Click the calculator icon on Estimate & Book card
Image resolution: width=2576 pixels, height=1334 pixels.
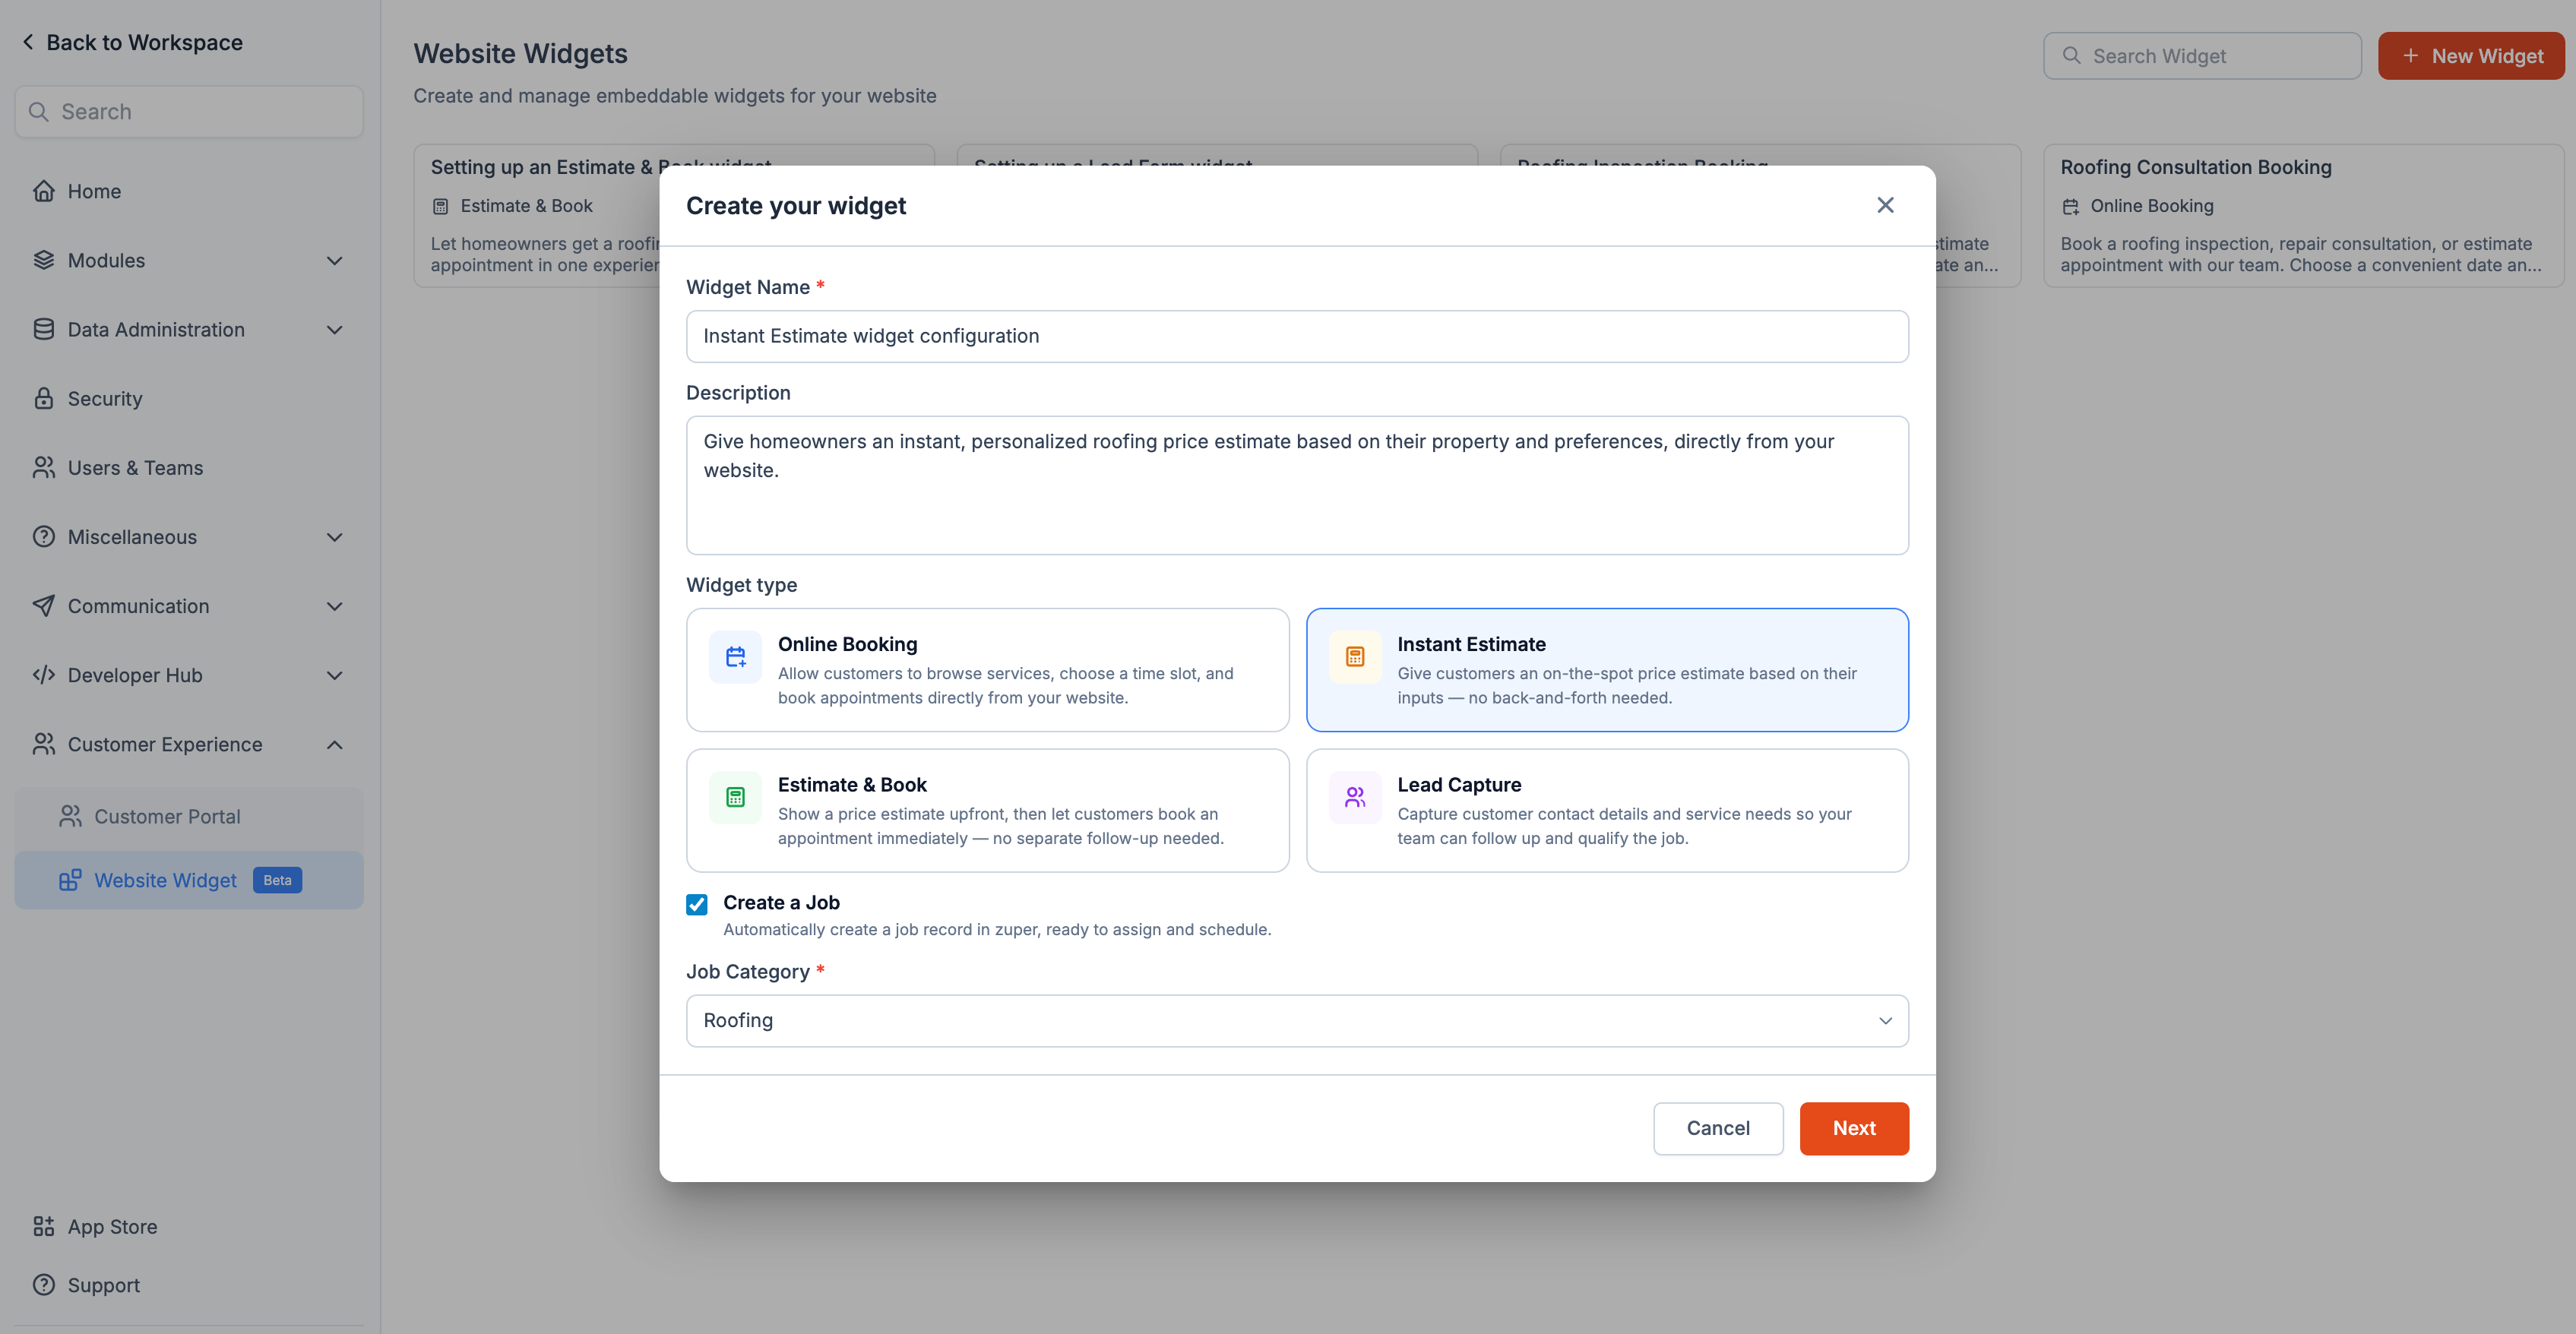click(440, 207)
